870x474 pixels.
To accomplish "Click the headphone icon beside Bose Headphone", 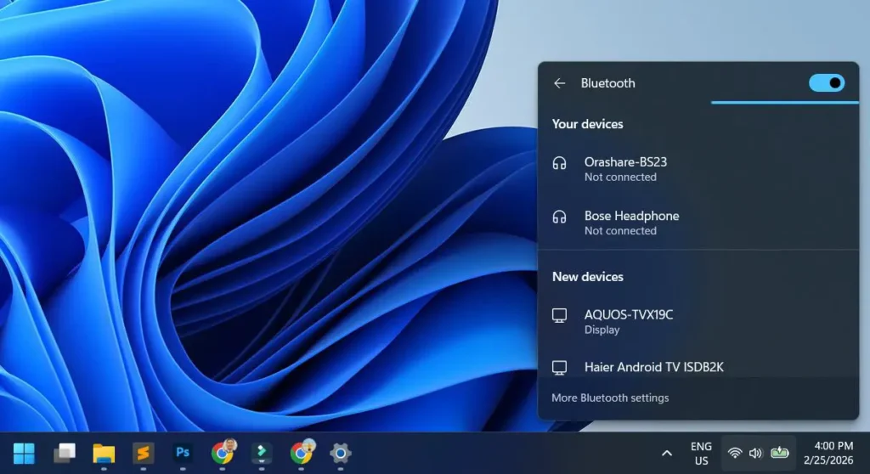I will (x=559, y=217).
